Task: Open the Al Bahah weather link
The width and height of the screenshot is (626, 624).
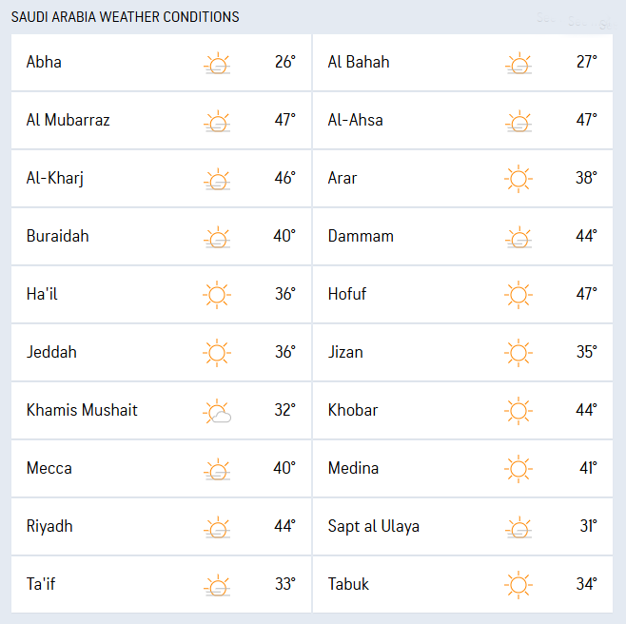Action: pyautogui.click(x=359, y=62)
